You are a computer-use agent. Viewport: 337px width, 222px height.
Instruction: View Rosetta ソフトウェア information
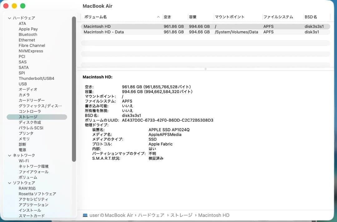click(x=37, y=194)
